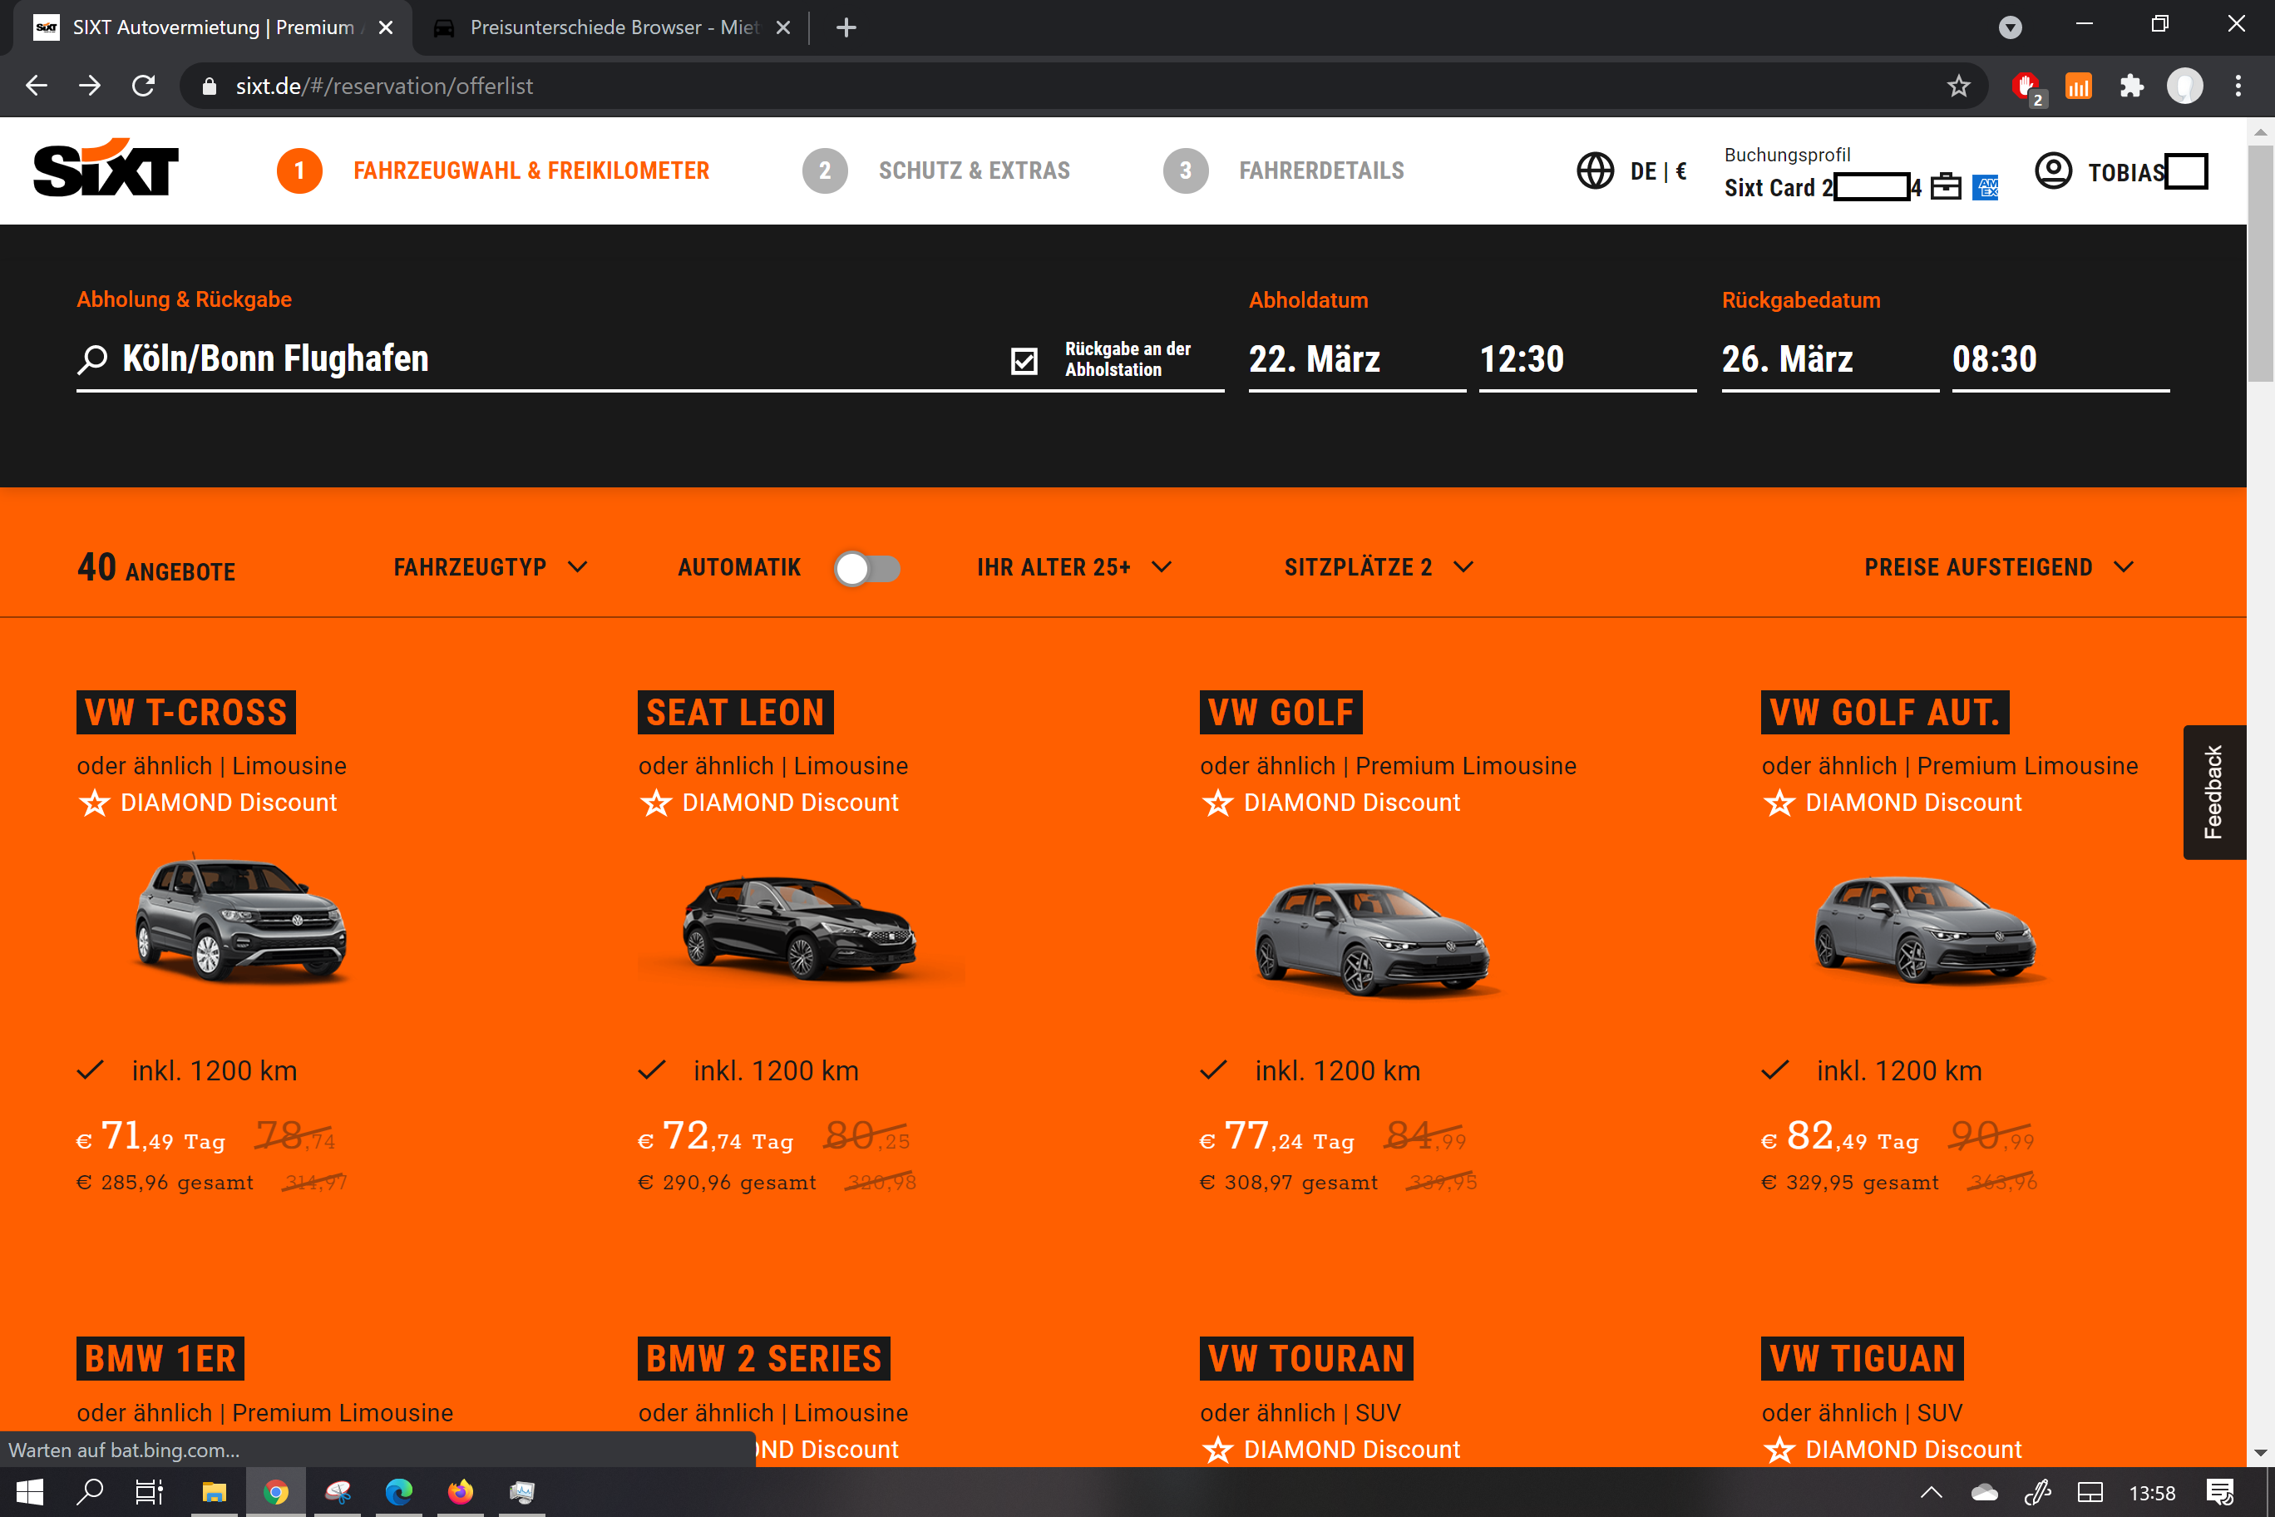Click the VW T-Cross car image
Viewport: 2275px width, 1517px height.
click(x=239, y=918)
